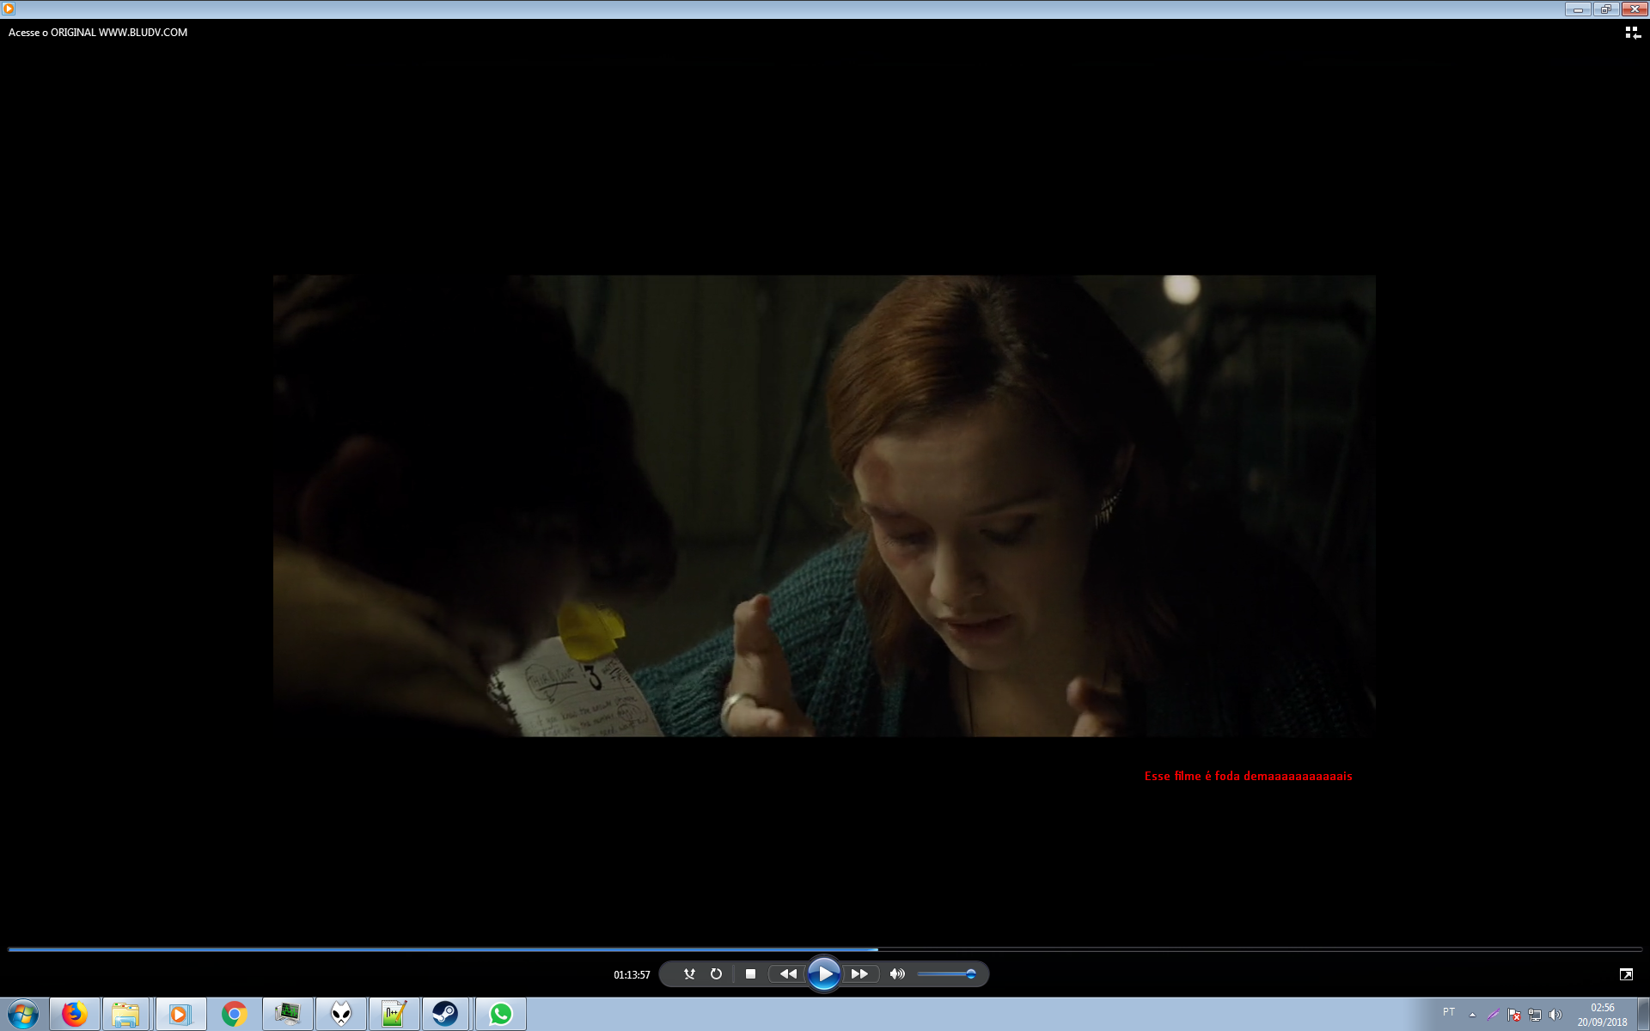This screenshot has width=1650, height=1031.
Task: Mute the player's speaker icon
Action: pos(897,973)
